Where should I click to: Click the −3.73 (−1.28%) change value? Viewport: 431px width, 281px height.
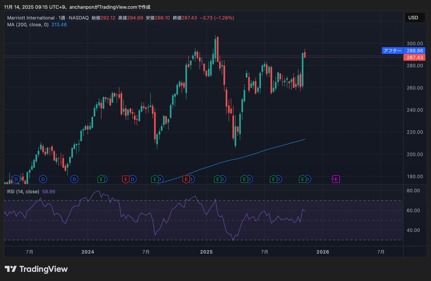coord(217,18)
